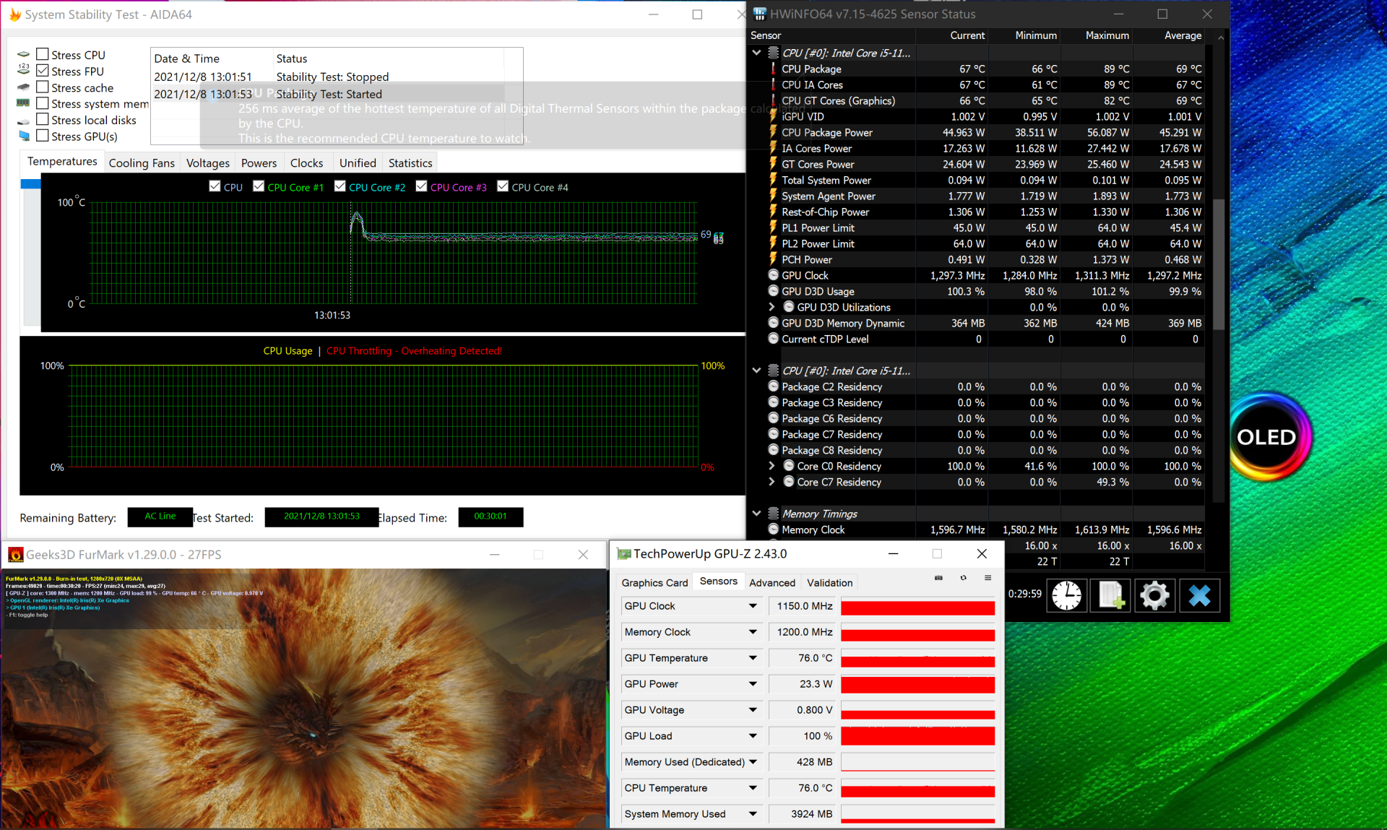Image resolution: width=1387 pixels, height=830 pixels.
Task: Click the HWiNFO vertical scrollbar thumb
Action: point(1220,264)
